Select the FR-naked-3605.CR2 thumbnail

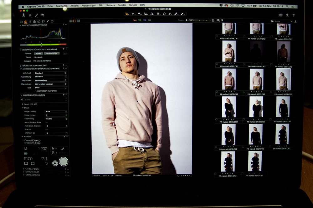pos(228,107)
